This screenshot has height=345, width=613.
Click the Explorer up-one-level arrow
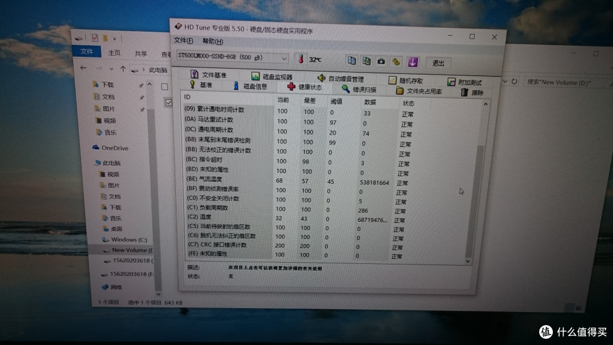tap(123, 69)
